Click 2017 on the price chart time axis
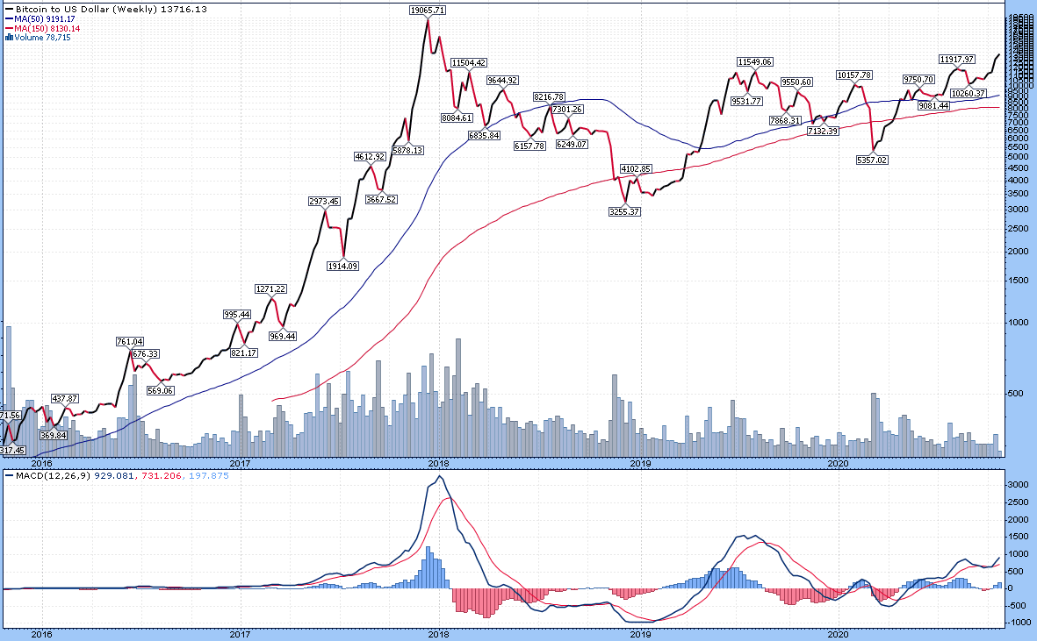This screenshot has height=641, width=1037. (240, 463)
